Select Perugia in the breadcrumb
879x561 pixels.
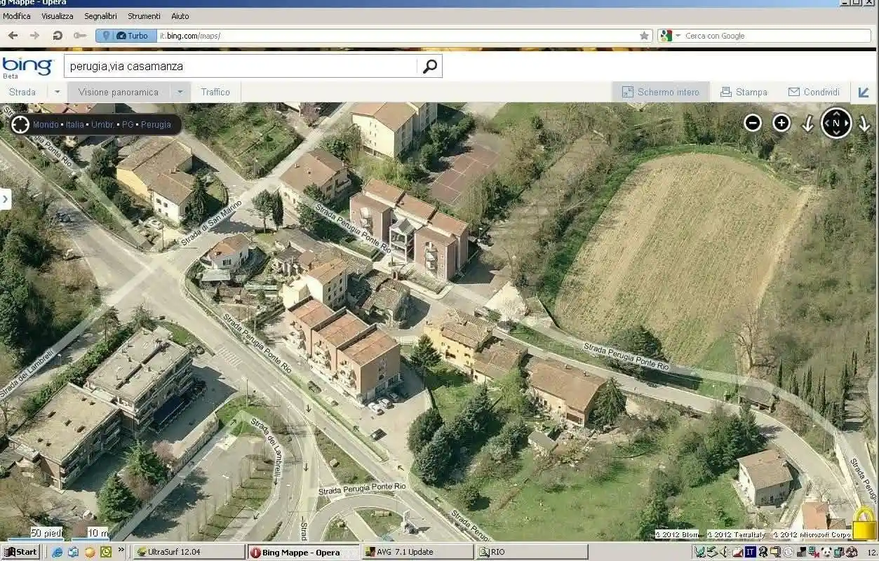click(156, 125)
